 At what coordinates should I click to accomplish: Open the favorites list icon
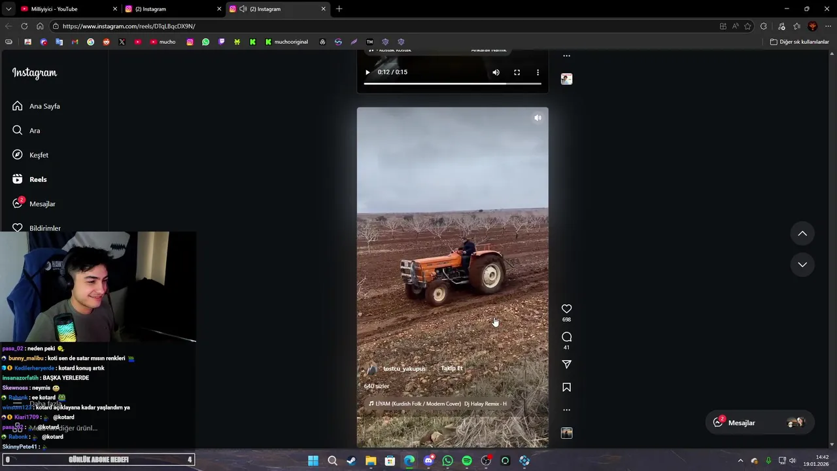pos(796,26)
